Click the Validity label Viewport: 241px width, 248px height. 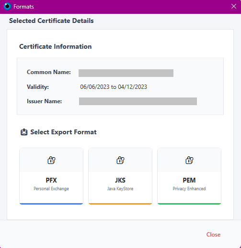pyautogui.click(x=38, y=87)
